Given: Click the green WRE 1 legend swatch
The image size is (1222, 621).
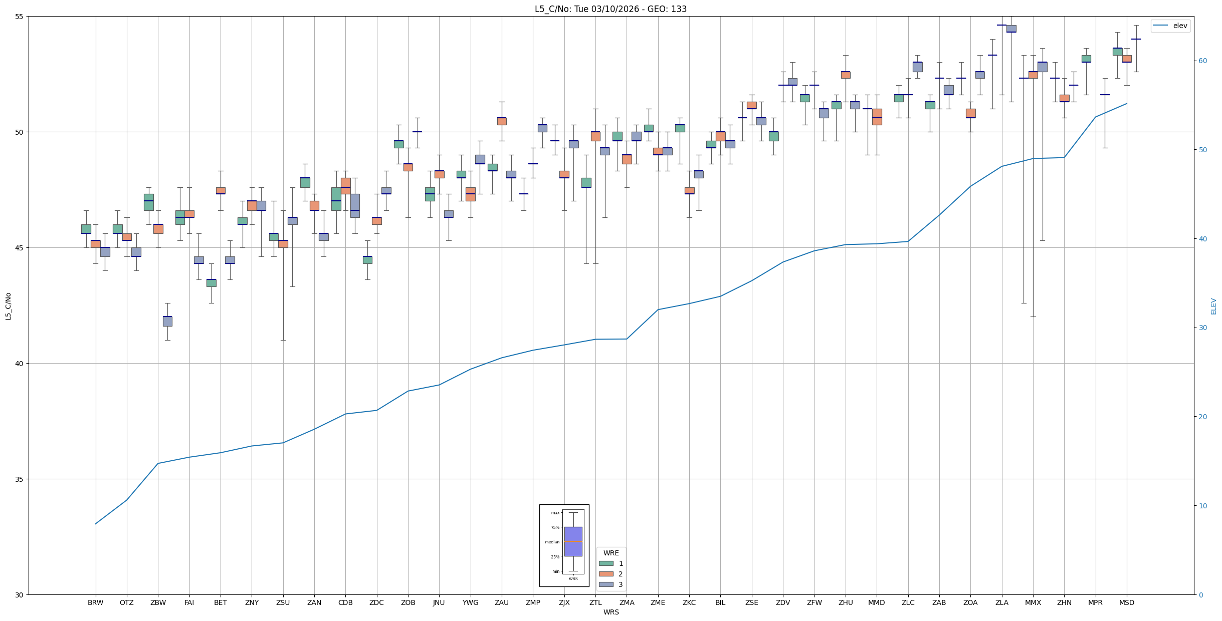Looking at the screenshot, I should coord(605,563).
